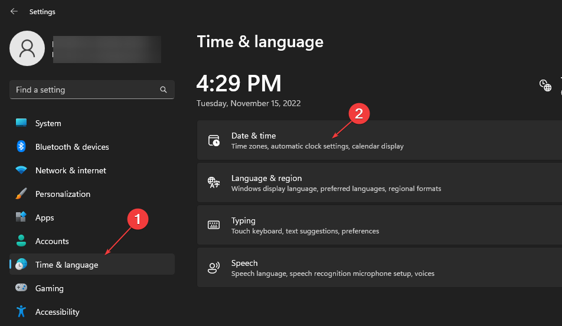
Task: Click the Time & language page heading
Action: click(x=260, y=42)
